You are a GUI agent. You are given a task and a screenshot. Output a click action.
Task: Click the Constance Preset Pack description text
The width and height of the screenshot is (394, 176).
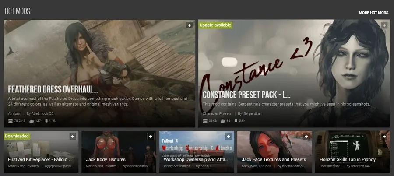[x=286, y=104]
